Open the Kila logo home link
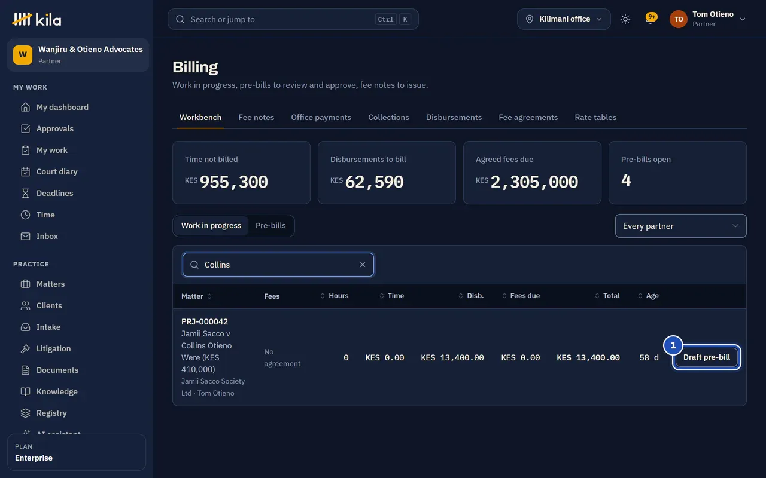Screen dimensions: 766x478 (x=37, y=19)
